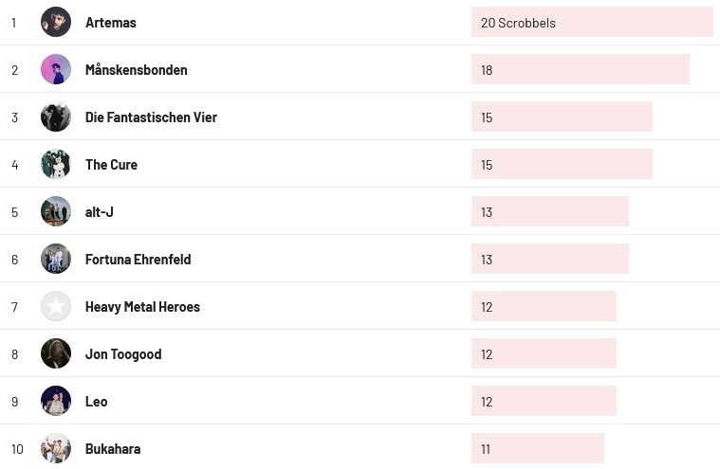Click the Jon Toogood name link

[123, 354]
